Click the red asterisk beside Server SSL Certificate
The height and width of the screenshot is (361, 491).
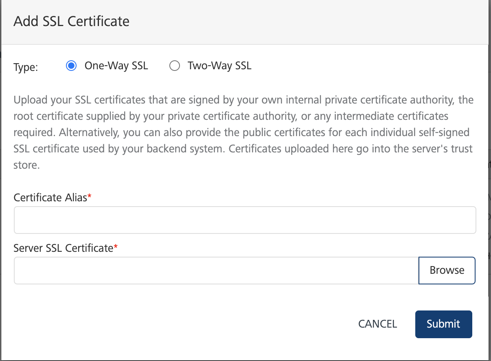point(116,247)
